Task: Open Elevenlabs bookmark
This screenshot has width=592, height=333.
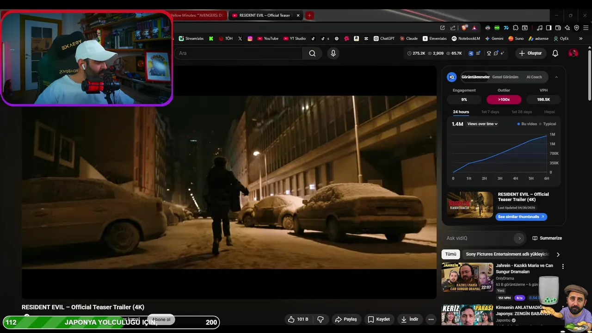Action: (435, 38)
